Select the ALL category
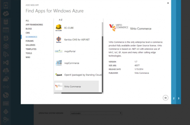The height and width of the screenshot is (125, 190). (27, 21)
